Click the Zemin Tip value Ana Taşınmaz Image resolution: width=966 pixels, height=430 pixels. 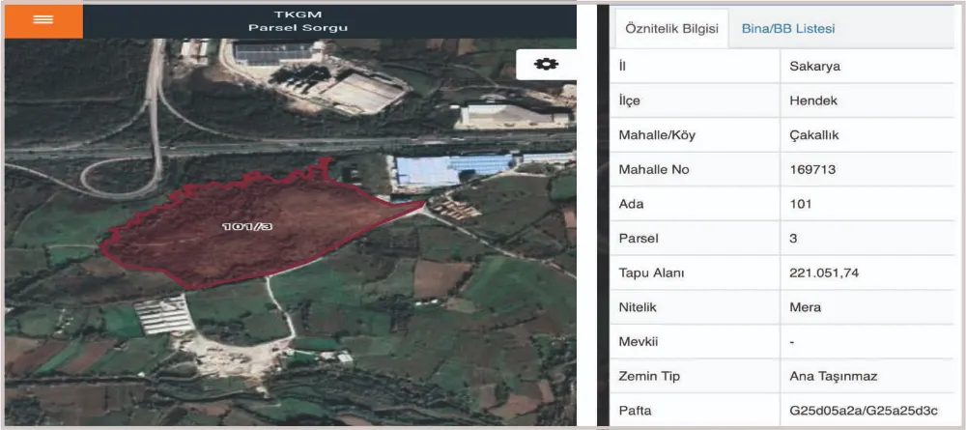[831, 376]
